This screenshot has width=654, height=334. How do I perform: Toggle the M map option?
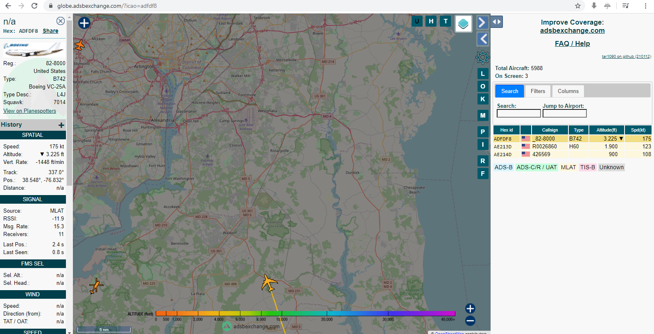pyautogui.click(x=483, y=116)
